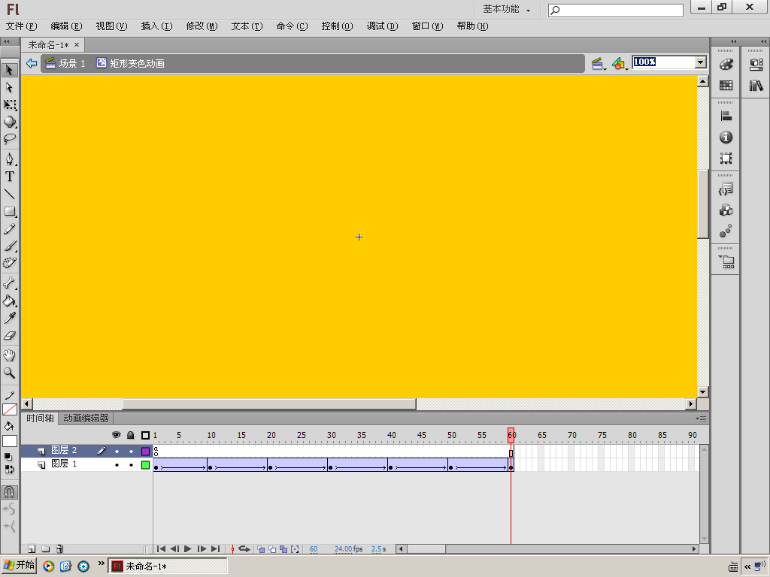This screenshot has width=770, height=577.
Task: Select the Eraser tool
Action: pyautogui.click(x=9, y=336)
